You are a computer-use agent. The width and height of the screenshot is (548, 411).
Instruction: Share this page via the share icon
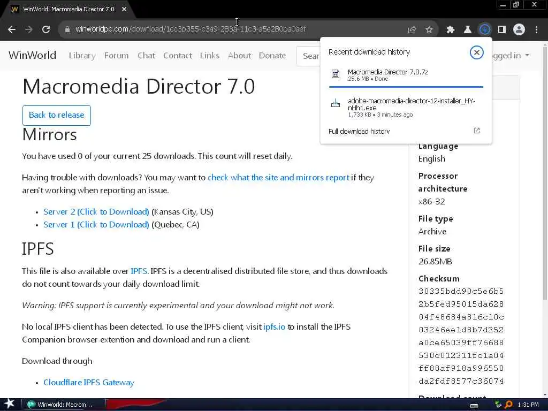[x=412, y=30]
